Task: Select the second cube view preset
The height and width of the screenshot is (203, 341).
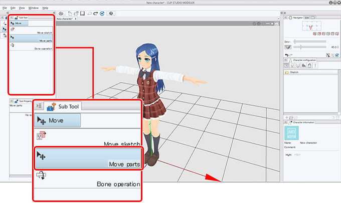Action: pyautogui.click(x=319, y=33)
